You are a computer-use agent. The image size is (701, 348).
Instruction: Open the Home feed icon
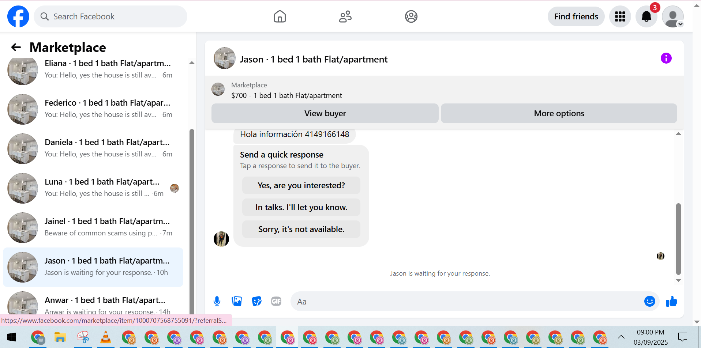280,16
